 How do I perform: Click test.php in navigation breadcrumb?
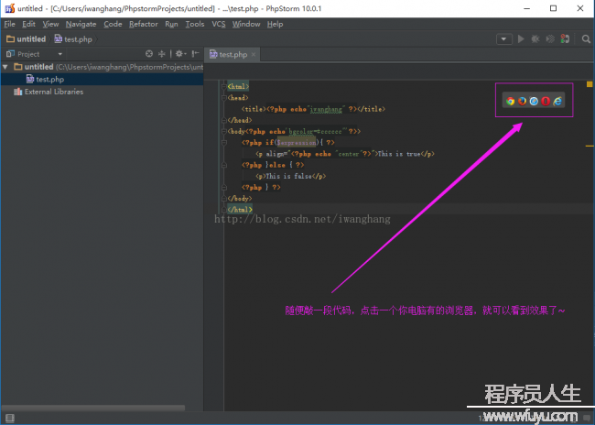click(x=73, y=39)
